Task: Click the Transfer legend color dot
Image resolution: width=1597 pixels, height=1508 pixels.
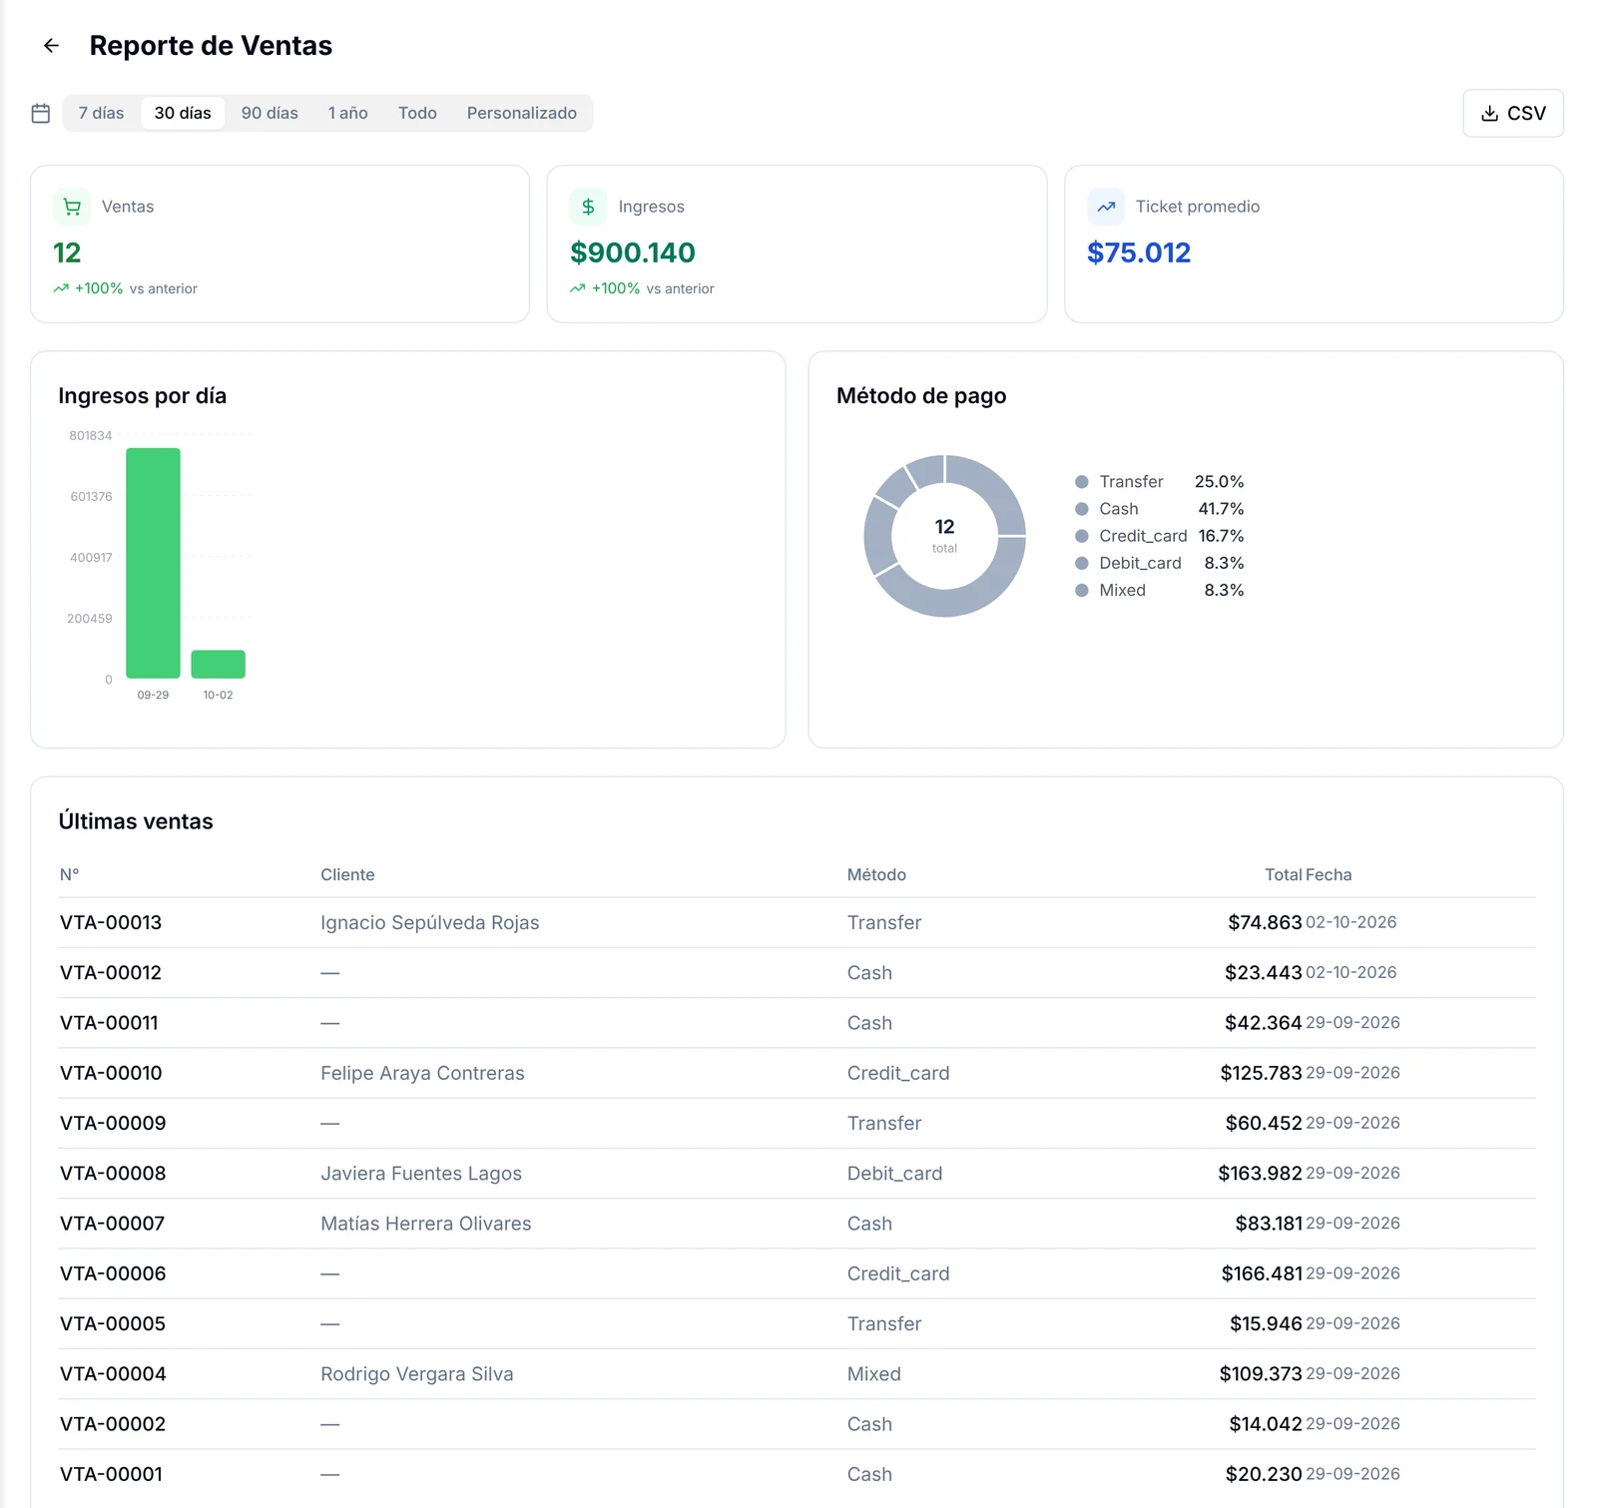Action: point(1081,482)
